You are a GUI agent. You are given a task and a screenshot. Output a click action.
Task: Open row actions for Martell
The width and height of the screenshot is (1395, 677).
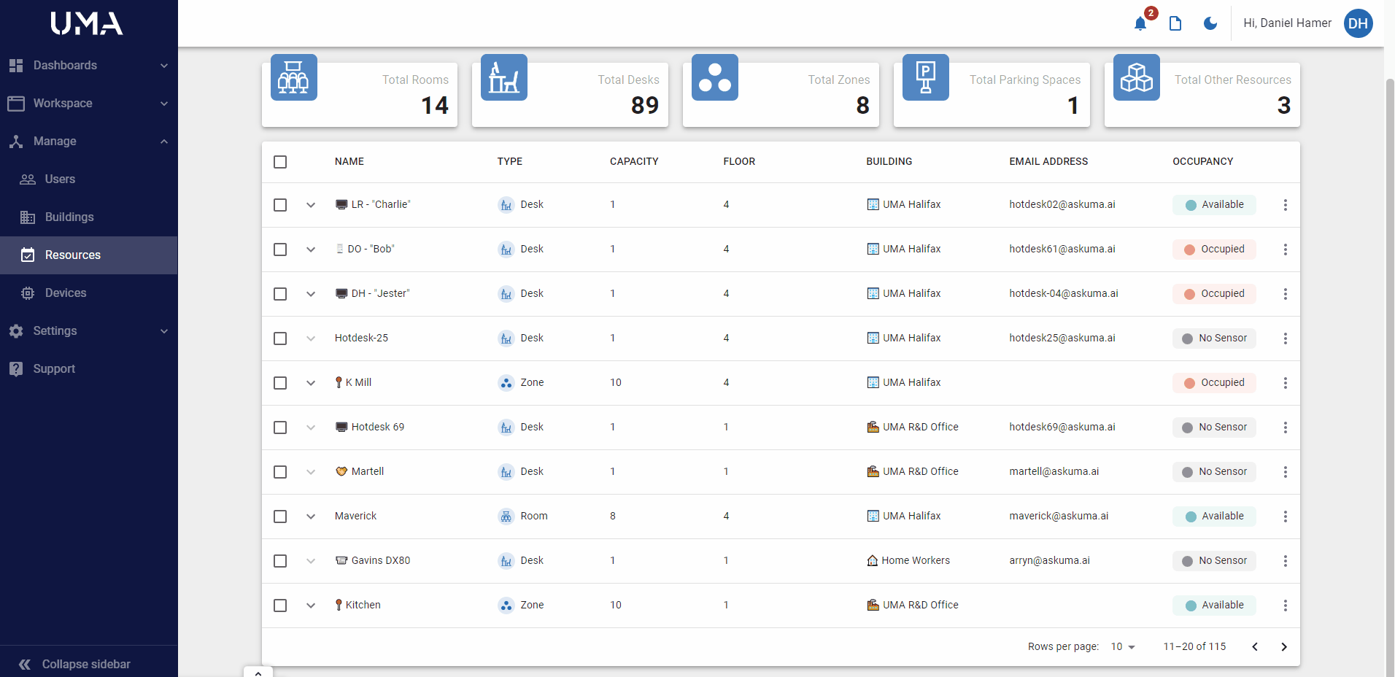click(1286, 472)
